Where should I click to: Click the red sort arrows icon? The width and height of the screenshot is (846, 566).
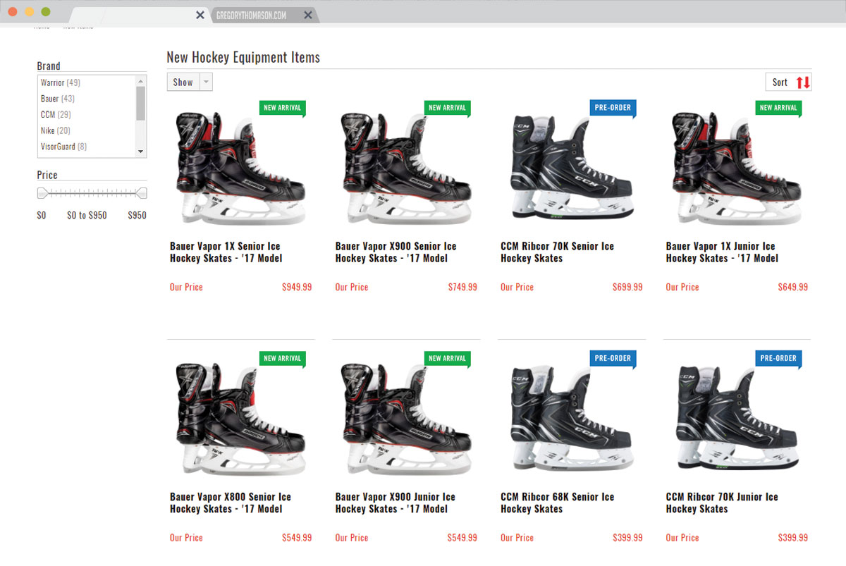pos(803,82)
